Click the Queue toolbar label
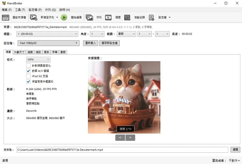The height and width of the screenshot is (164, 242). [x=99, y=17]
